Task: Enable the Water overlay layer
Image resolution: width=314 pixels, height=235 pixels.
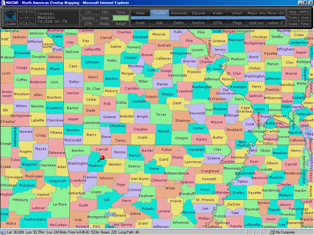Action: [218, 13]
